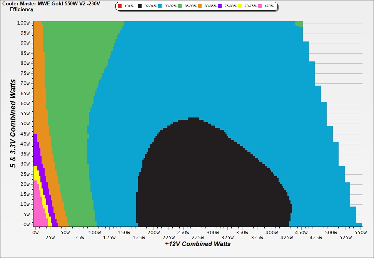This screenshot has height=258, width=374.
Task: Click the '100w' tick label on the vertical axis
Action: (x=23, y=23)
